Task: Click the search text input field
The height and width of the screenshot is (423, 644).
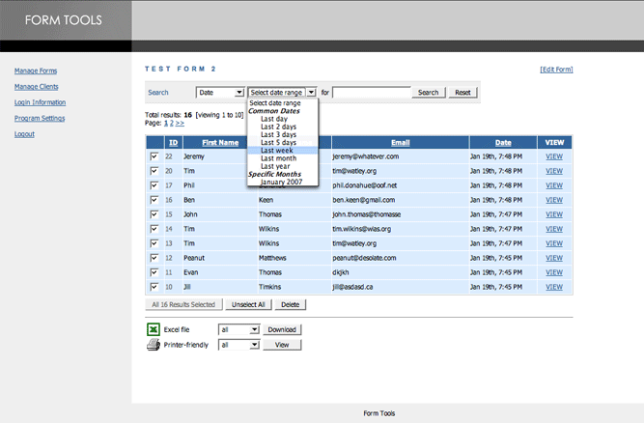Action: 372,93
